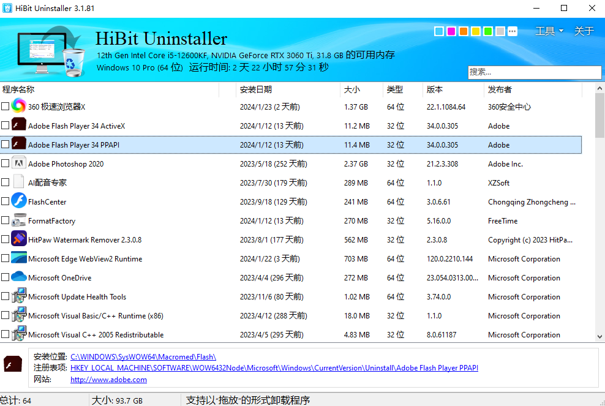605x406 pixels.
Task: Click the HitPaw Watermark Remover icon
Action: tap(18, 239)
